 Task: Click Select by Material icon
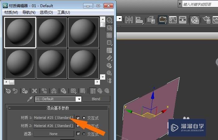[x=109, y=73]
